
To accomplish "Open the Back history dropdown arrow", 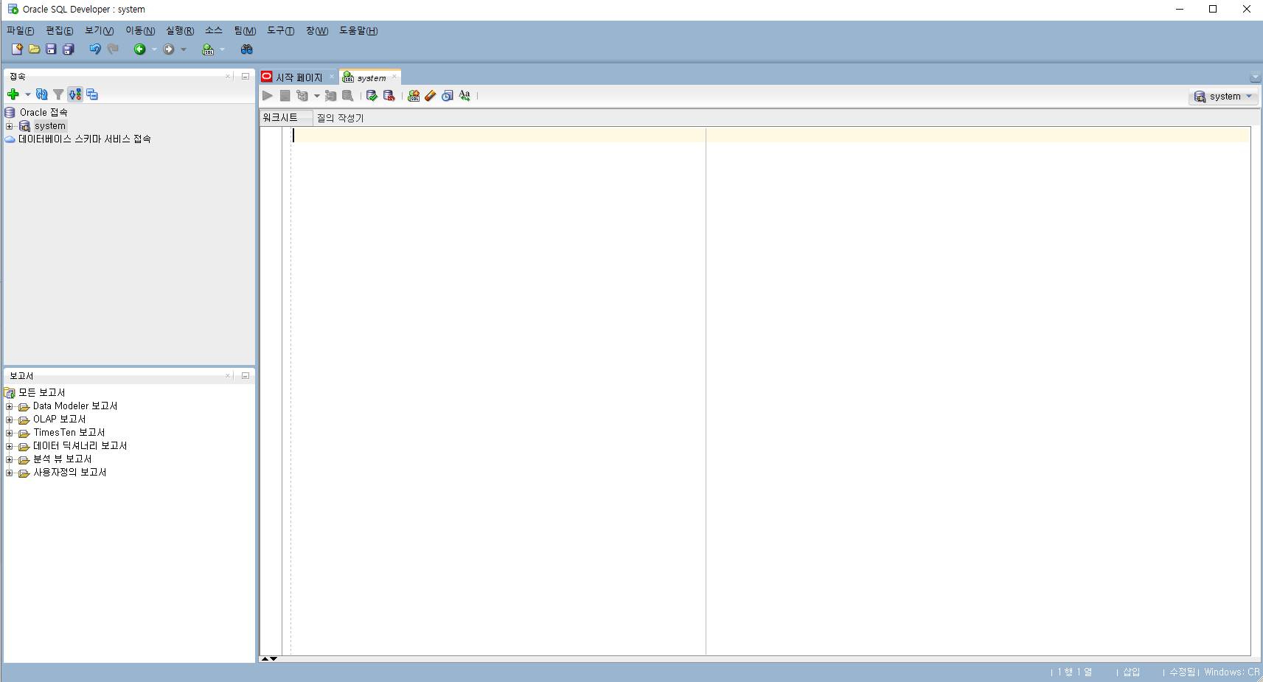I will (x=154, y=49).
